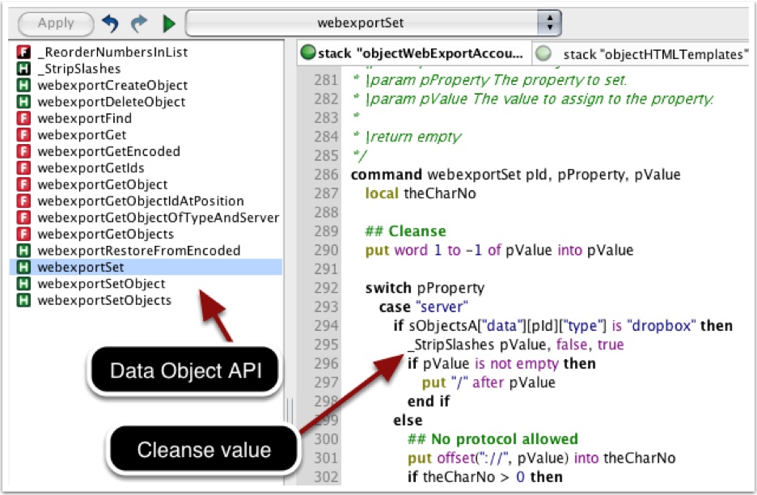Click handler icon beside webexportDeleteObject
This screenshot has height=495, width=757.
click(23, 101)
